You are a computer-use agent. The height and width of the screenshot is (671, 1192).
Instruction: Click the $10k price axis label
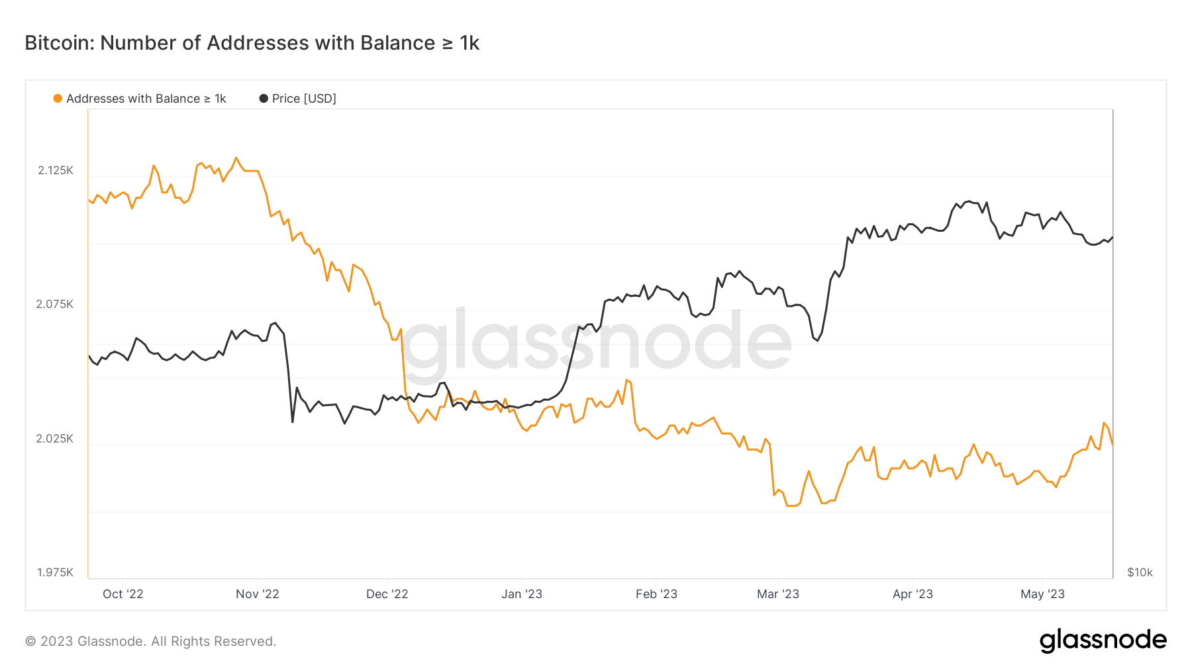(x=1140, y=572)
